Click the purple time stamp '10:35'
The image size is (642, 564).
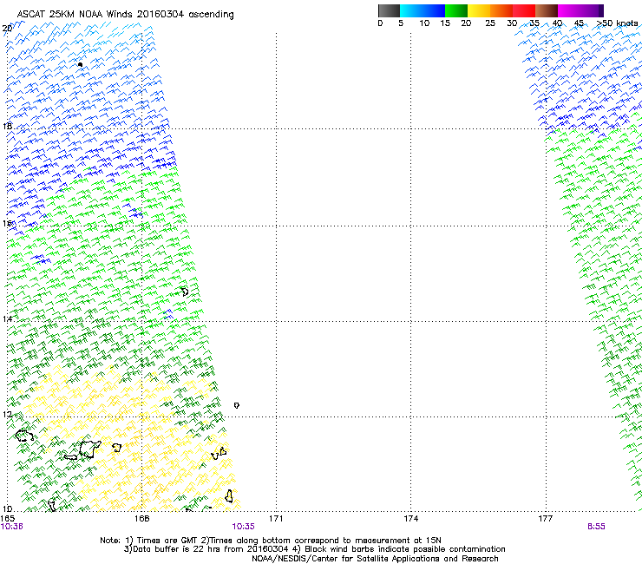[x=243, y=527]
